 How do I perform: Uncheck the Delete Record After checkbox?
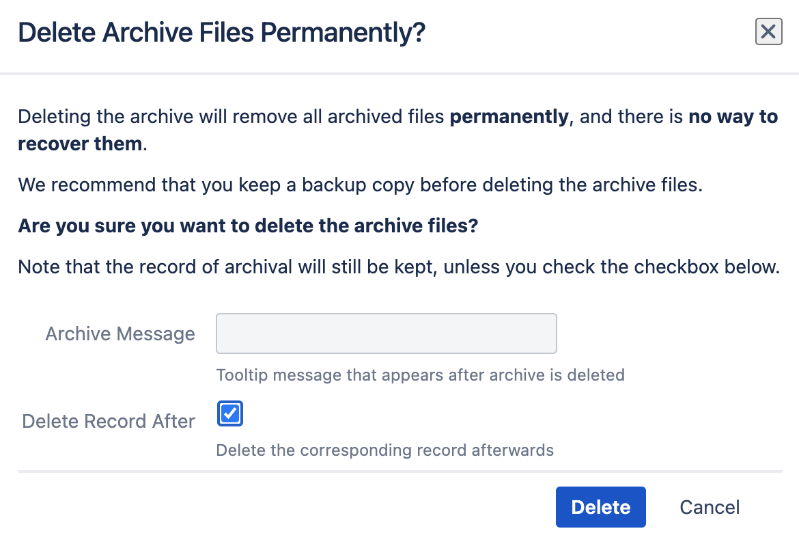(230, 414)
